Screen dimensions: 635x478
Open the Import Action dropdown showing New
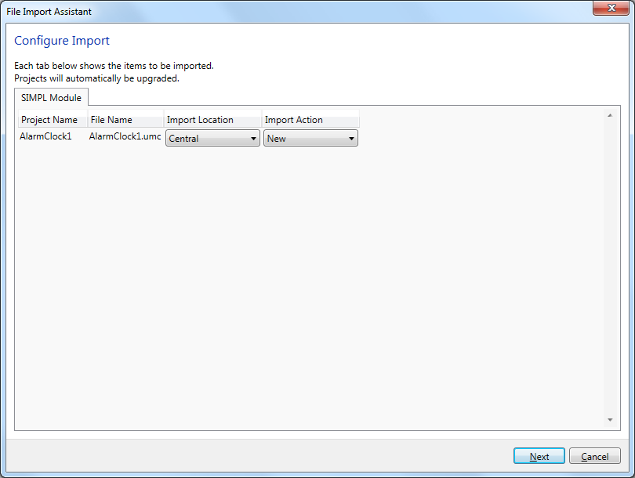pyautogui.click(x=310, y=139)
